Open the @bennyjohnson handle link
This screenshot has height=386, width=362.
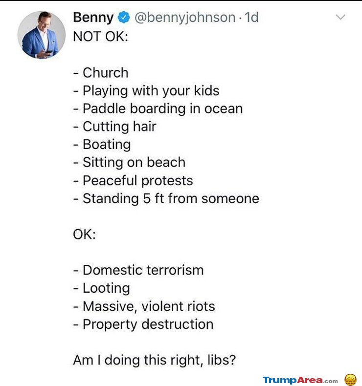pyautogui.click(x=185, y=18)
